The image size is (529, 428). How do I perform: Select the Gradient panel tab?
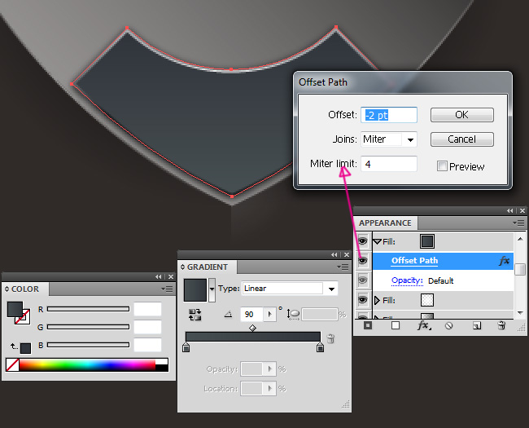pyautogui.click(x=208, y=267)
